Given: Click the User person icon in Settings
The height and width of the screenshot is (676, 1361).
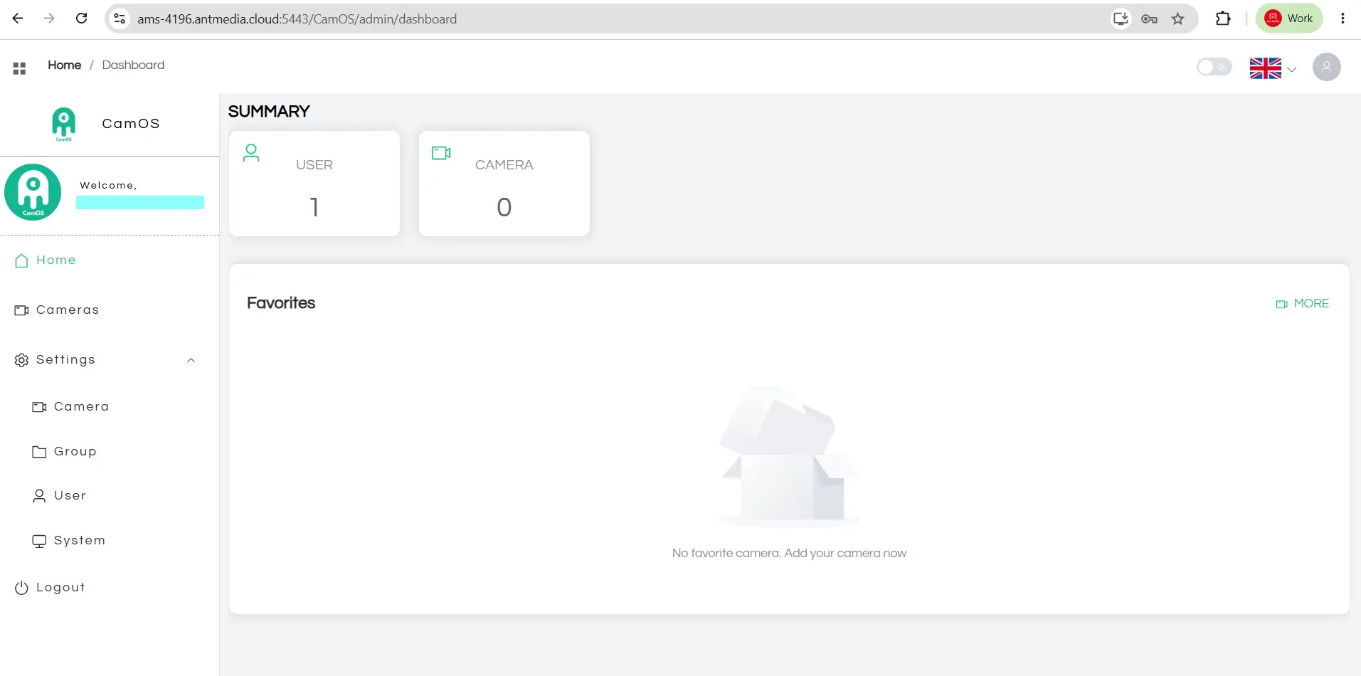Looking at the screenshot, I should coord(39,496).
